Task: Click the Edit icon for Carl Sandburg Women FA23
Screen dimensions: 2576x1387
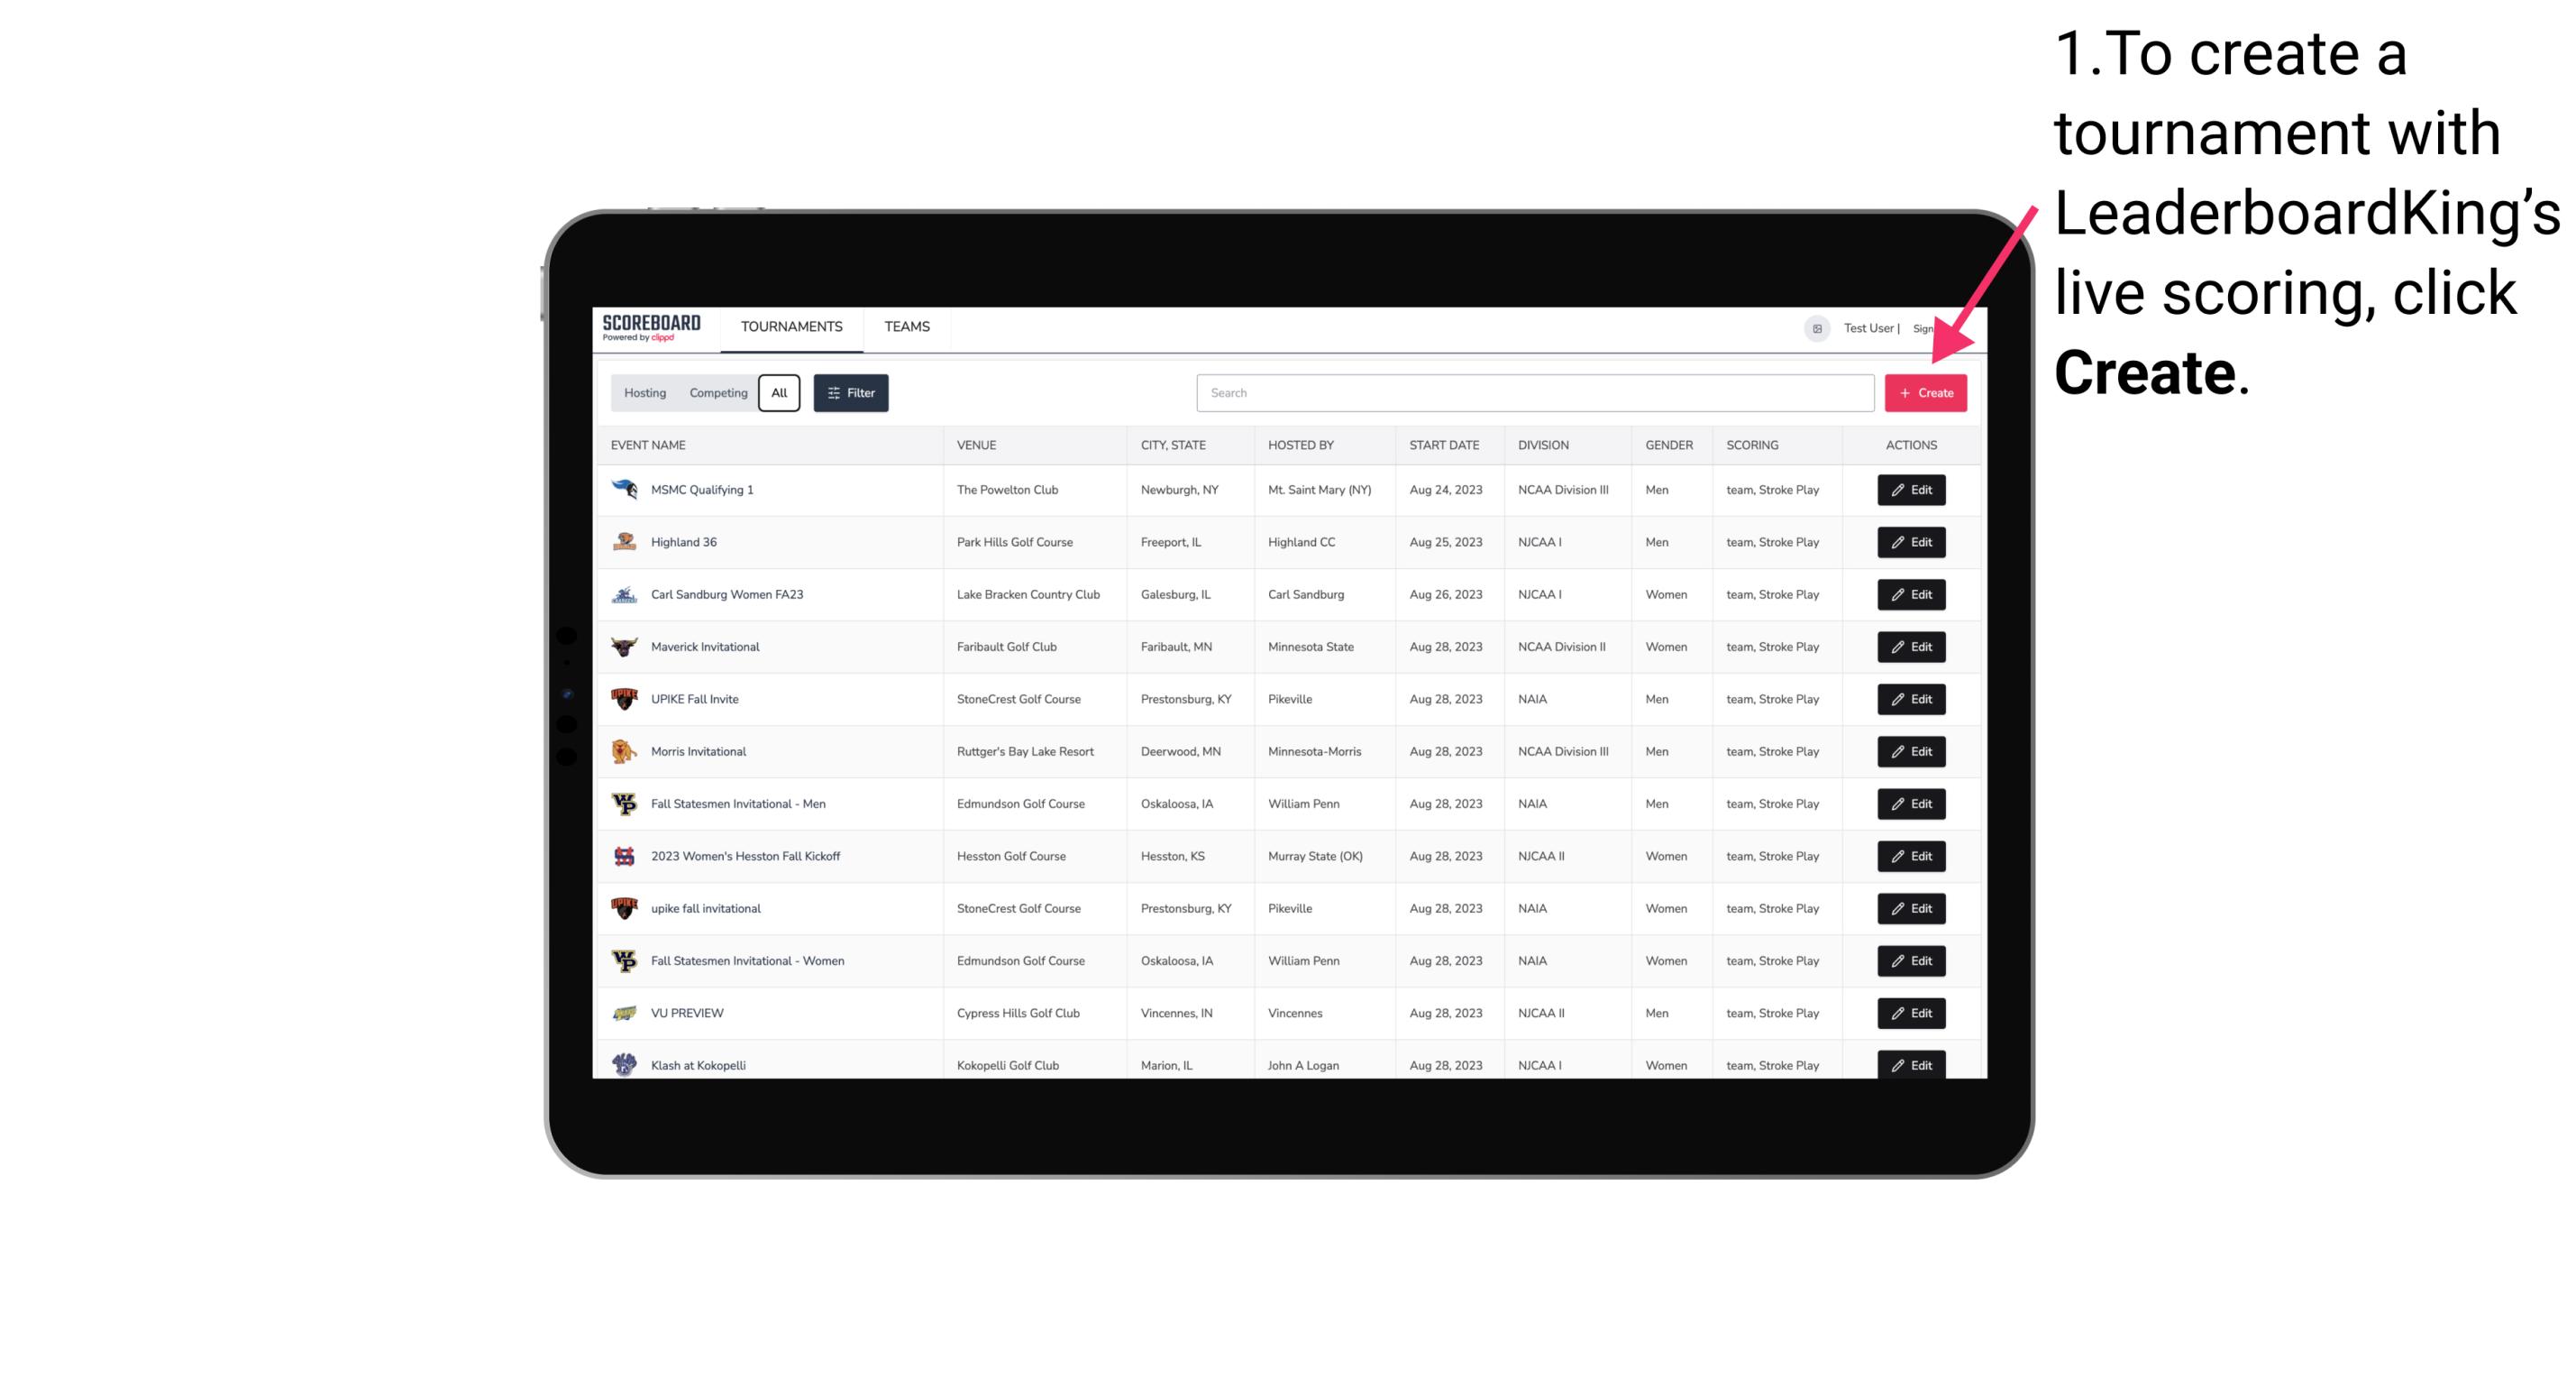Action: pos(1910,594)
